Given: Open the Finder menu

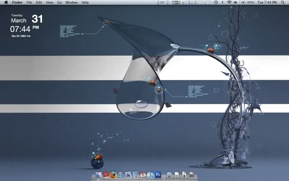Looking at the screenshot, I should point(17,2).
